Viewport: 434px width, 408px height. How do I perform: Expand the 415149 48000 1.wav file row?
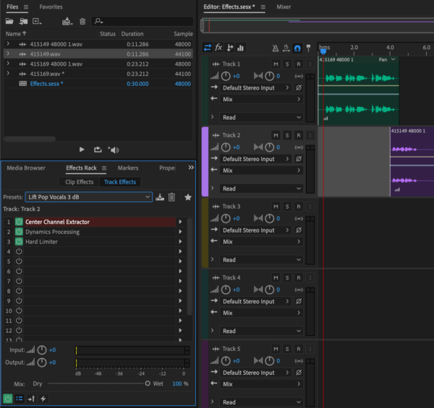click(8, 43)
